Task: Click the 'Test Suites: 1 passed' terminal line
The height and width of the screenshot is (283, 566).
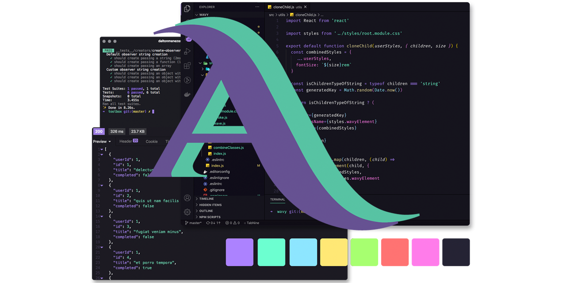Action: [131, 88]
